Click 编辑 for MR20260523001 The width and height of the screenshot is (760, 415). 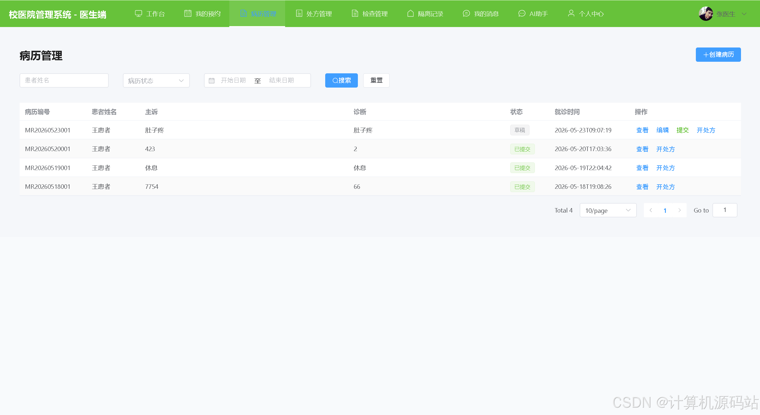pos(662,130)
